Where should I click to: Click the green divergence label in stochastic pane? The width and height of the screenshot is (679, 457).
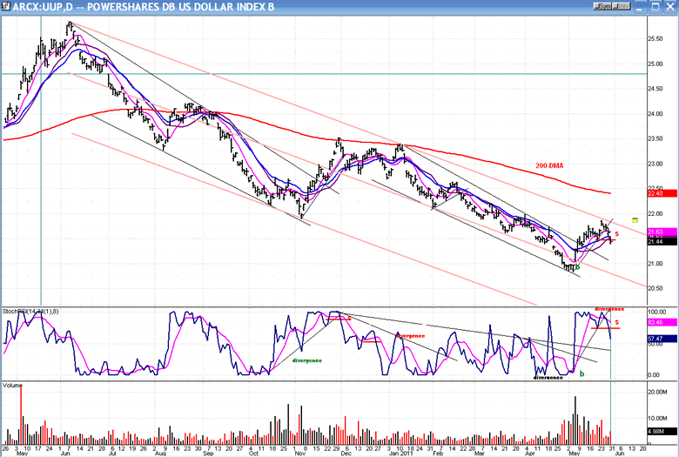click(x=306, y=359)
